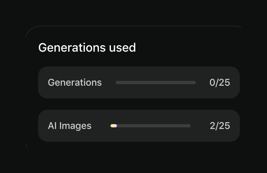Screen dimensions: 267x173
Task: Click the Generations row progress bar
Action: pos(156,82)
